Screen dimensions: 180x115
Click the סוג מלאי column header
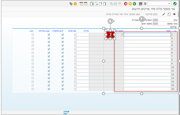pos(72,31)
